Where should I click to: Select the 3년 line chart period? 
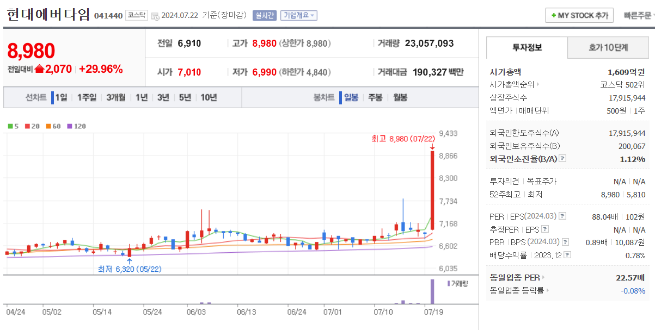point(163,98)
